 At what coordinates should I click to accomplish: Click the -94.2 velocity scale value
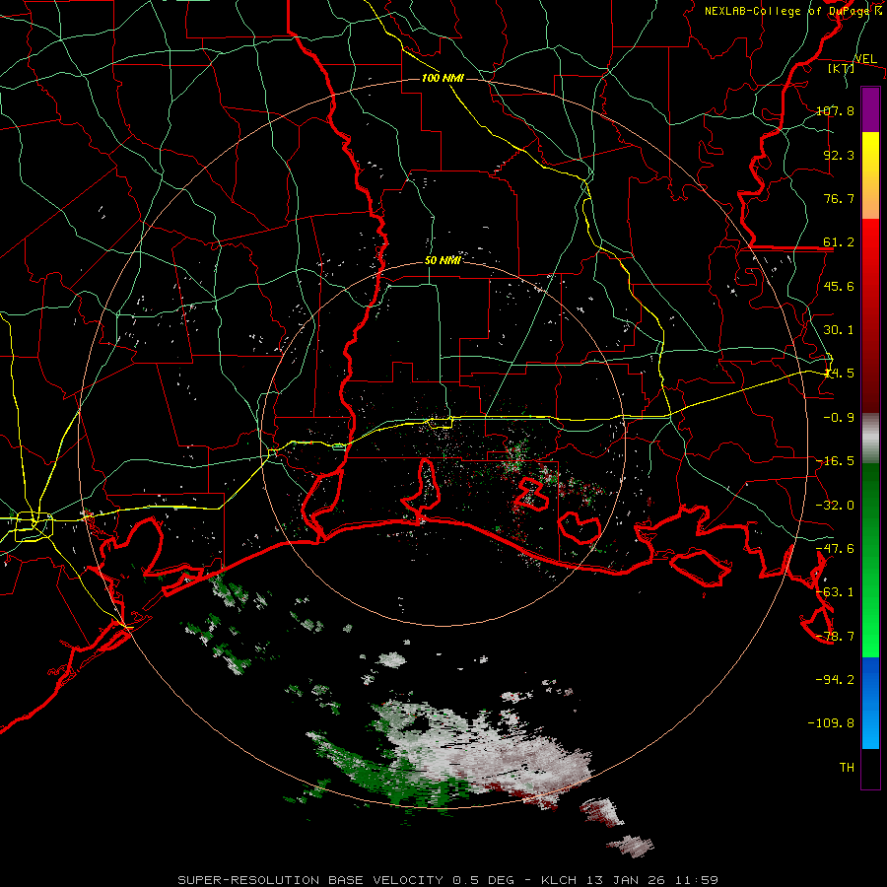tap(835, 680)
